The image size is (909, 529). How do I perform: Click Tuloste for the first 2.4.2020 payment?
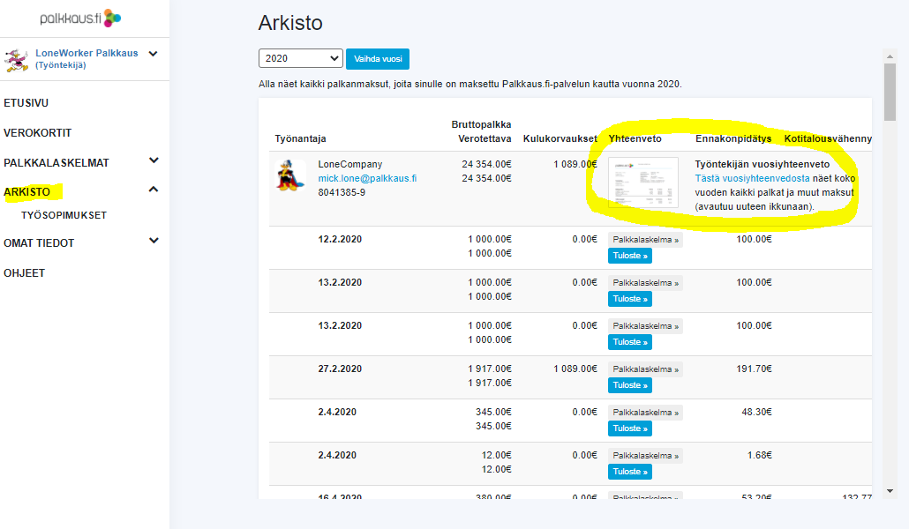pyautogui.click(x=629, y=428)
